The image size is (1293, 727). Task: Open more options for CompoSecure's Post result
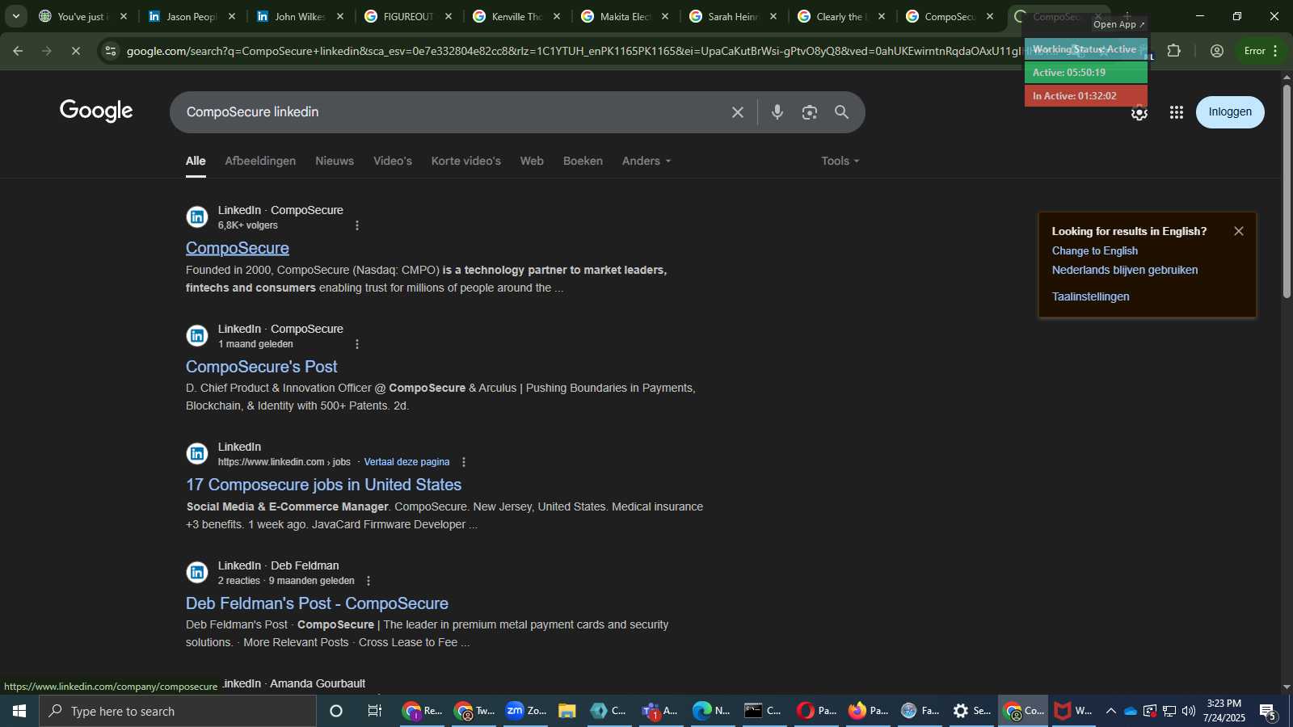[x=357, y=344]
